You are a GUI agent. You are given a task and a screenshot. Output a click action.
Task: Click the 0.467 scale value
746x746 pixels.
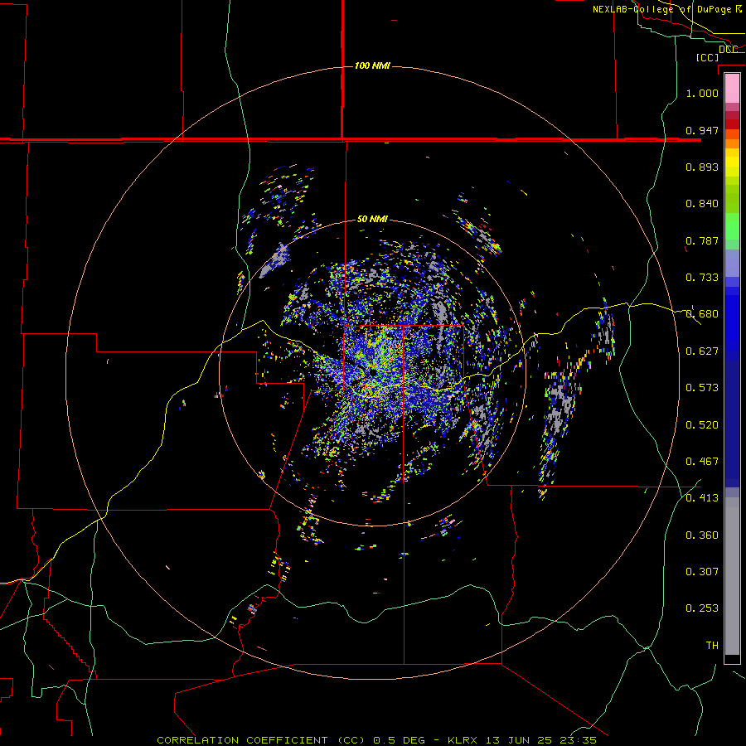[x=702, y=462]
